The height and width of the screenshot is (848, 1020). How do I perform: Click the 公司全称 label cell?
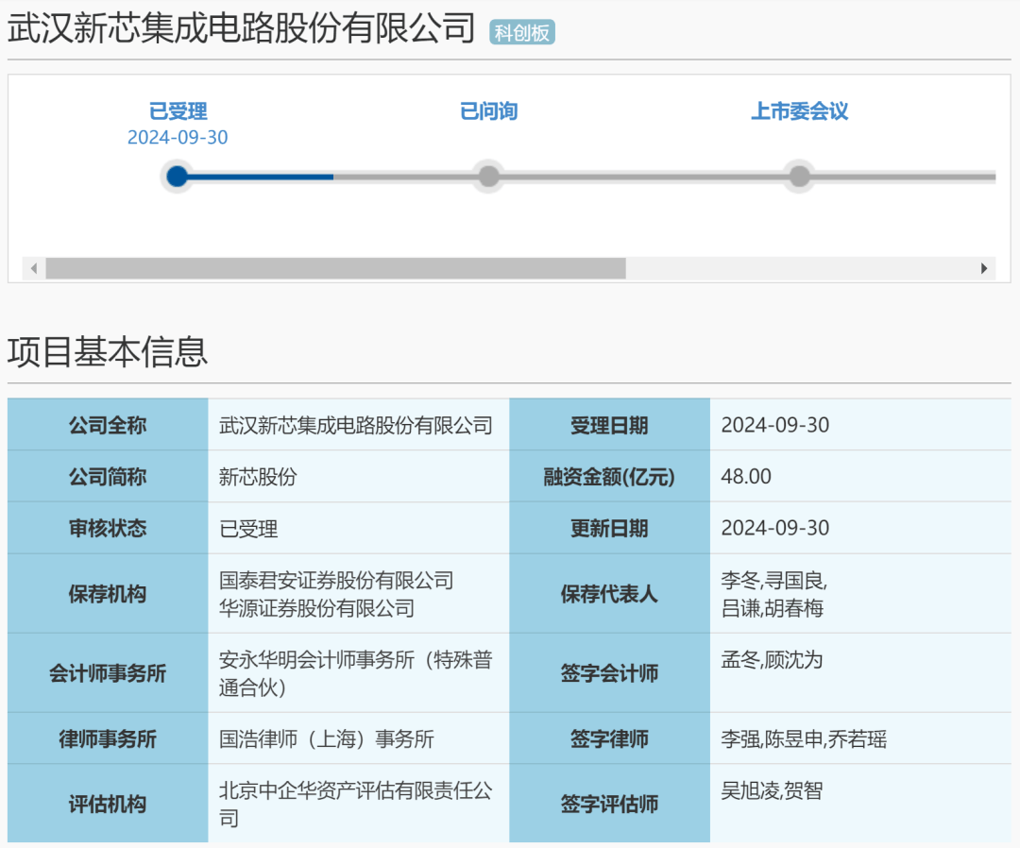coord(108,425)
